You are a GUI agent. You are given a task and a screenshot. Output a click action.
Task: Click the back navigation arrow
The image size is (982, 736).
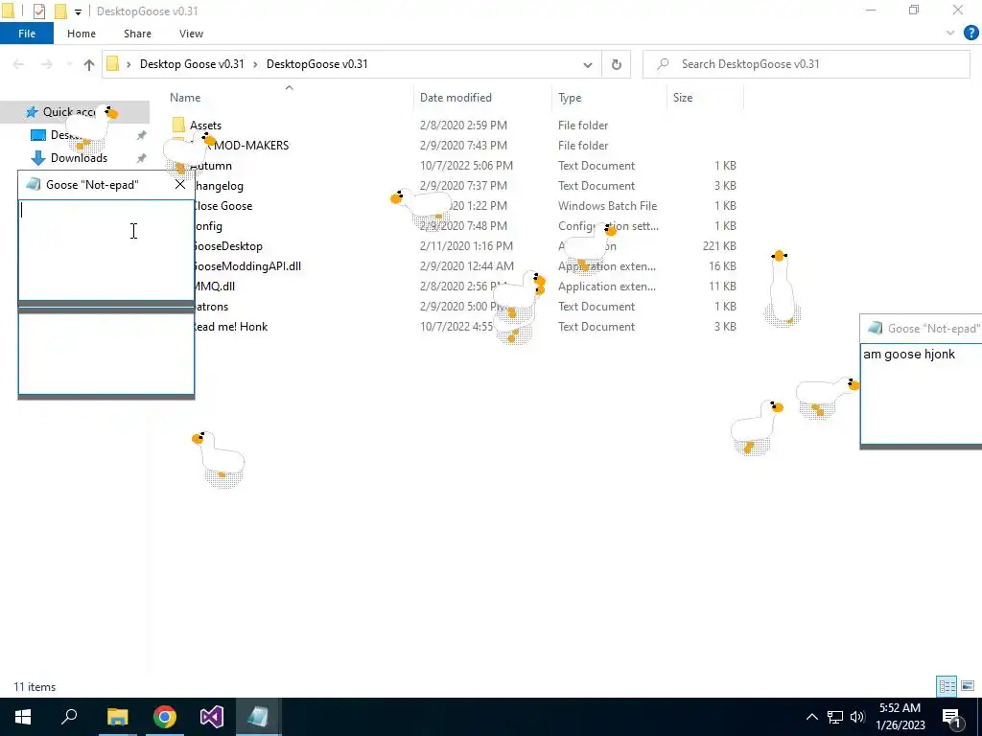tap(18, 64)
